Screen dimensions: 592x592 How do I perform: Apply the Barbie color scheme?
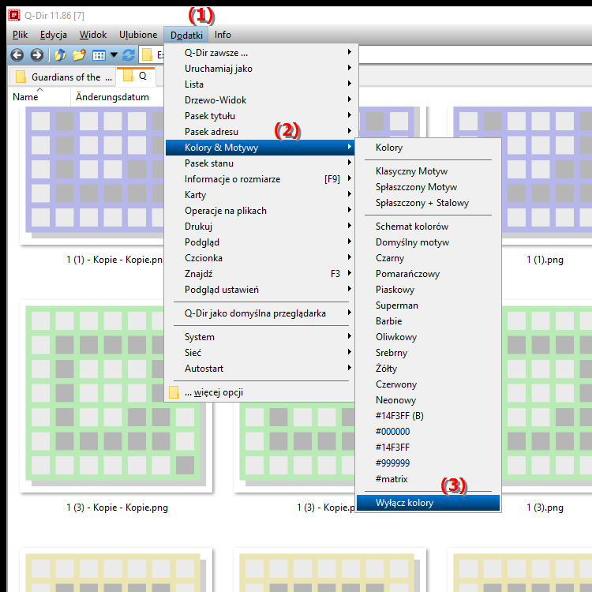(428, 321)
